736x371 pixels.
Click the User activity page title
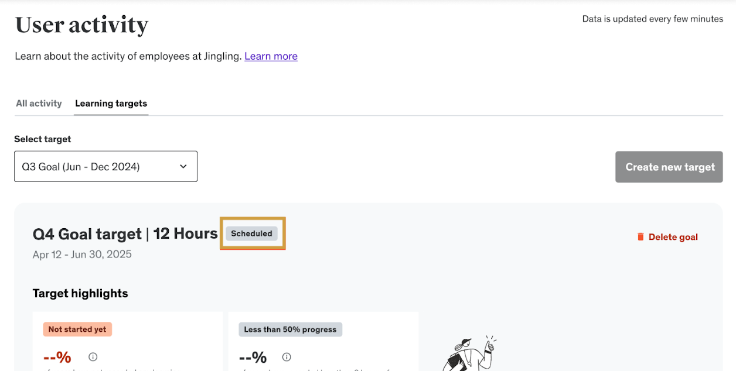click(x=81, y=25)
